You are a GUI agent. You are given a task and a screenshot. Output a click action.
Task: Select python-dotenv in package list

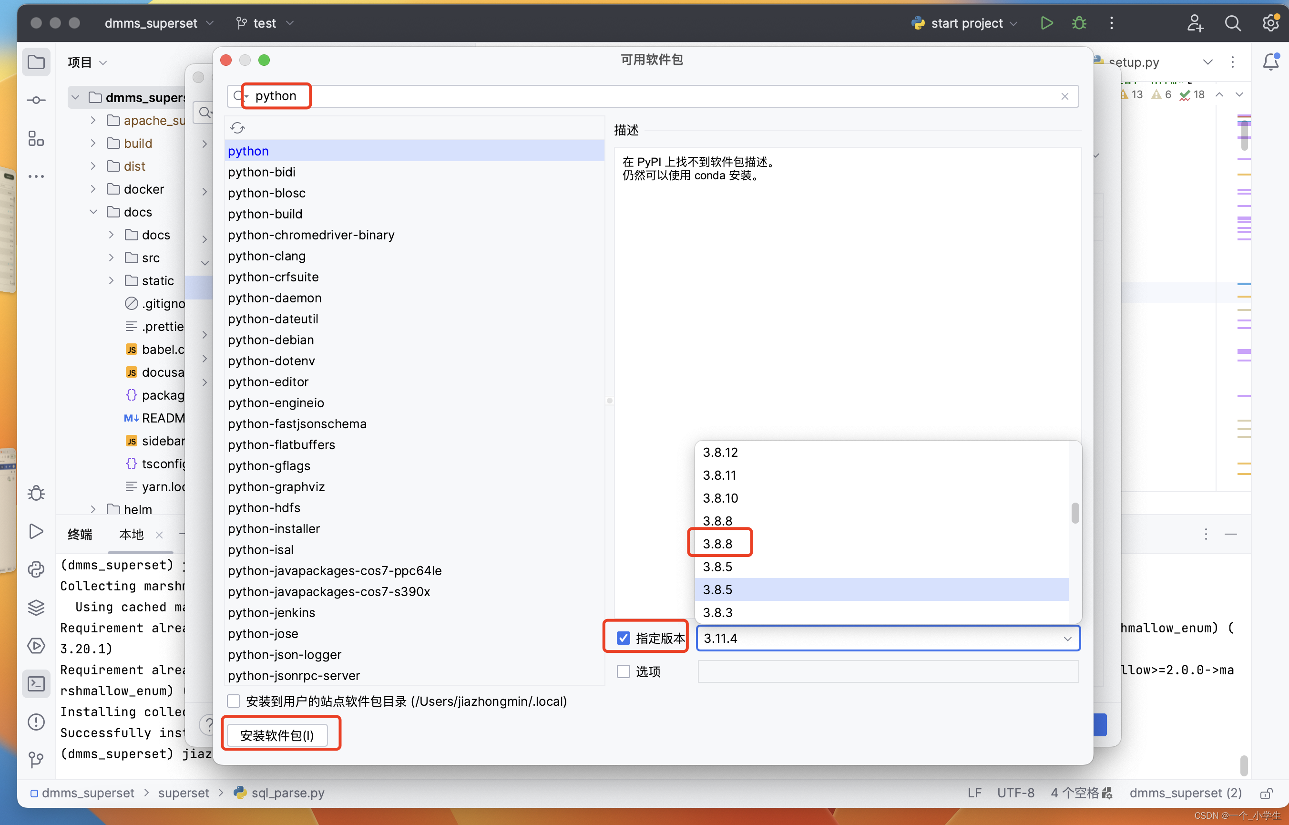click(415, 361)
